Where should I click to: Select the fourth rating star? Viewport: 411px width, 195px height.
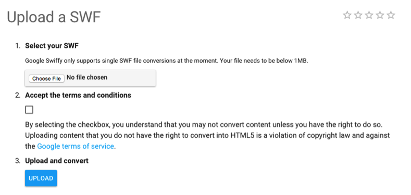(380, 15)
